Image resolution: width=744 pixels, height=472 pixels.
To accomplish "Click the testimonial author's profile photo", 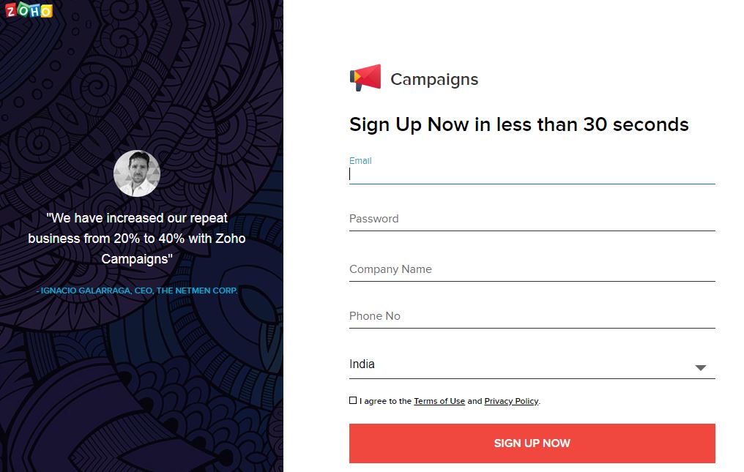I will [137, 173].
